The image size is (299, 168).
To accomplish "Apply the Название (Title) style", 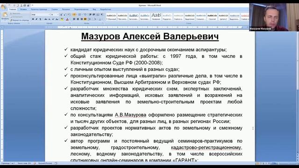I will tap(156, 17).
